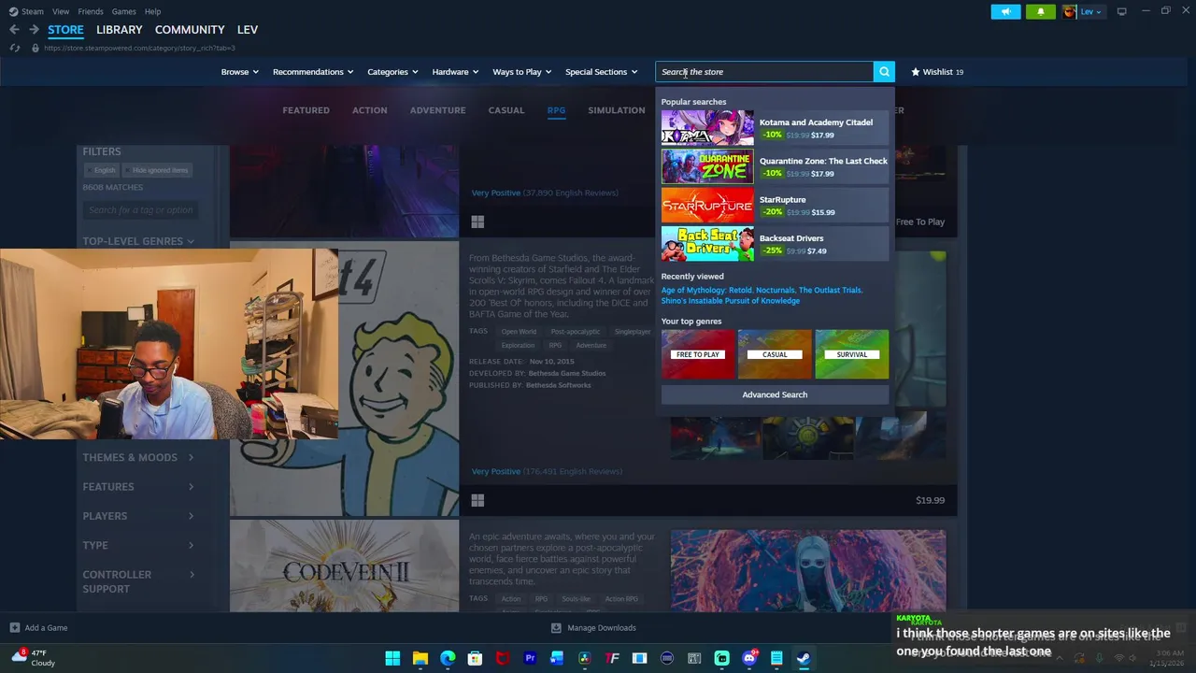The image size is (1196, 673).
Task: Click the Search the store field
Action: point(764,72)
